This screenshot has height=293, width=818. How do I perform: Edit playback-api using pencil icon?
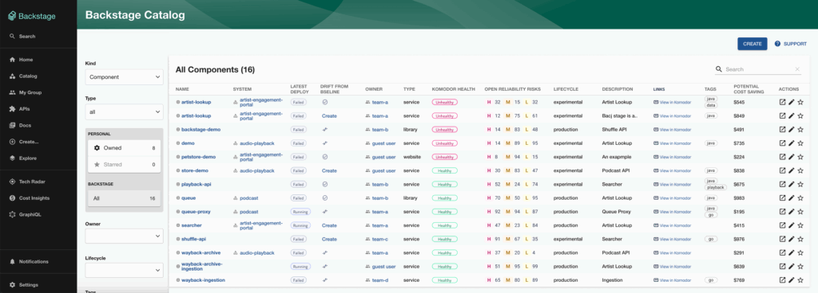(791, 184)
